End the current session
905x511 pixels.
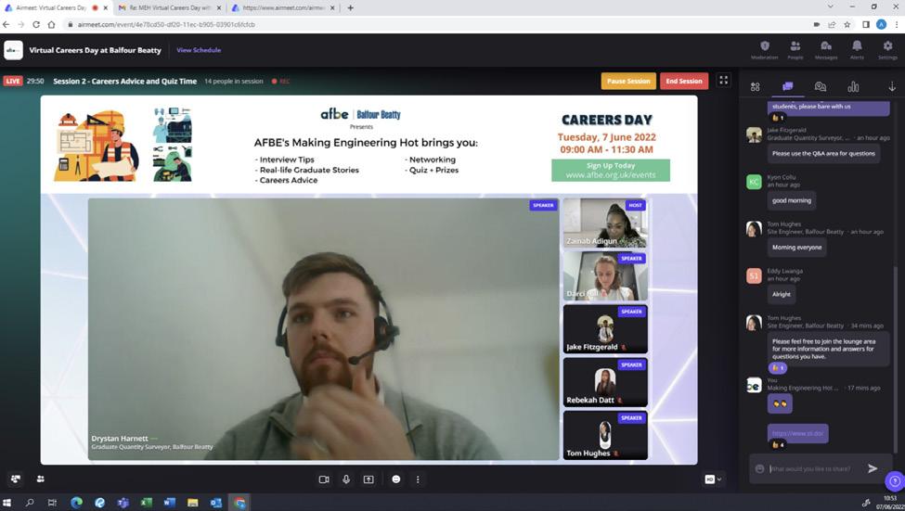[x=684, y=82]
